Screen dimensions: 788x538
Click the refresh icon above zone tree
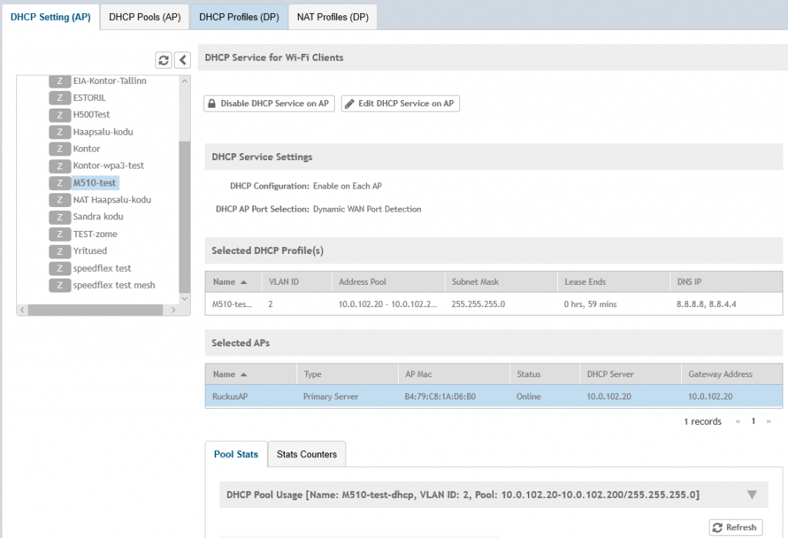coord(163,60)
